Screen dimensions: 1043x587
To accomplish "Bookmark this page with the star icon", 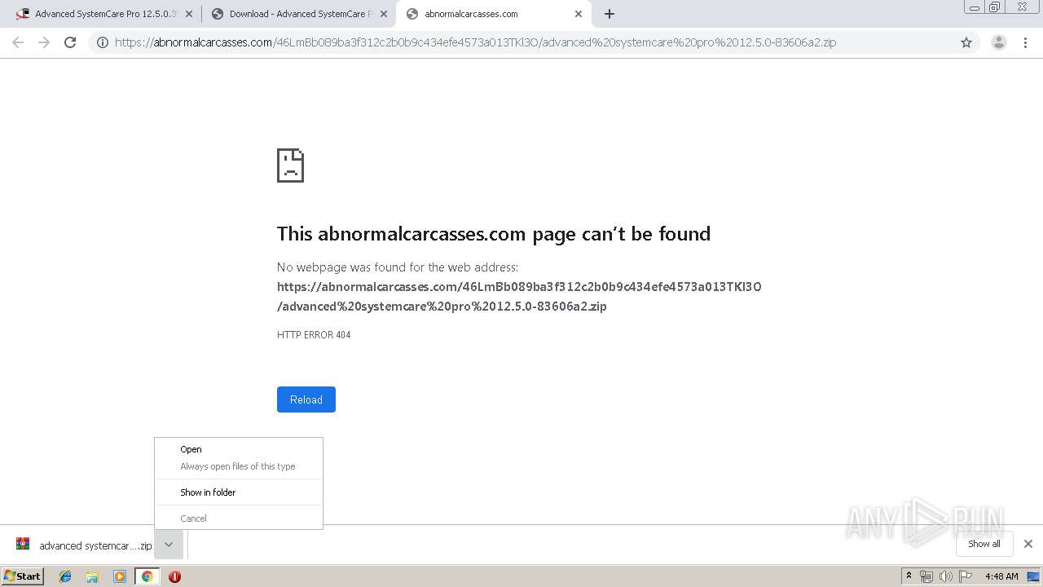I will click(966, 42).
